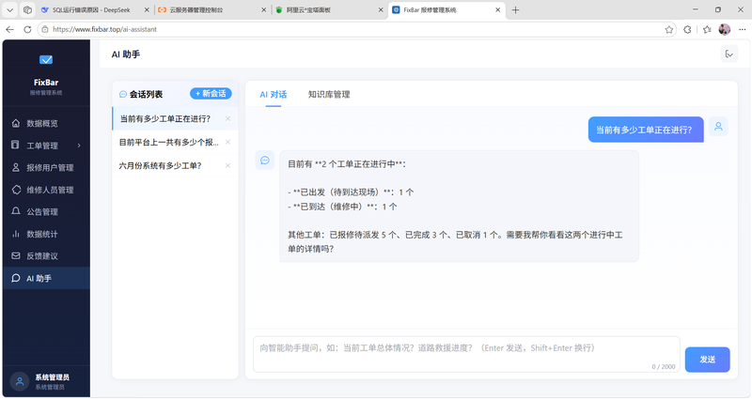752x399 pixels.
Task: Expand the 工单管理 submenu arrow
Action: [x=79, y=146]
